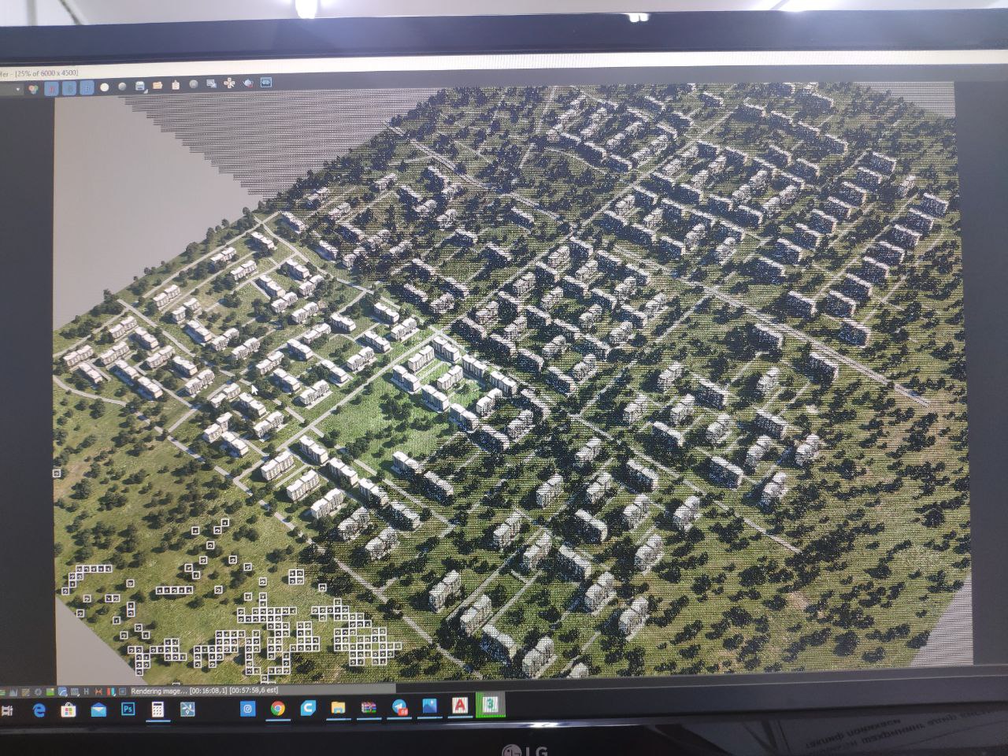
Task: Toggle the red channel button
Action: tap(51, 88)
